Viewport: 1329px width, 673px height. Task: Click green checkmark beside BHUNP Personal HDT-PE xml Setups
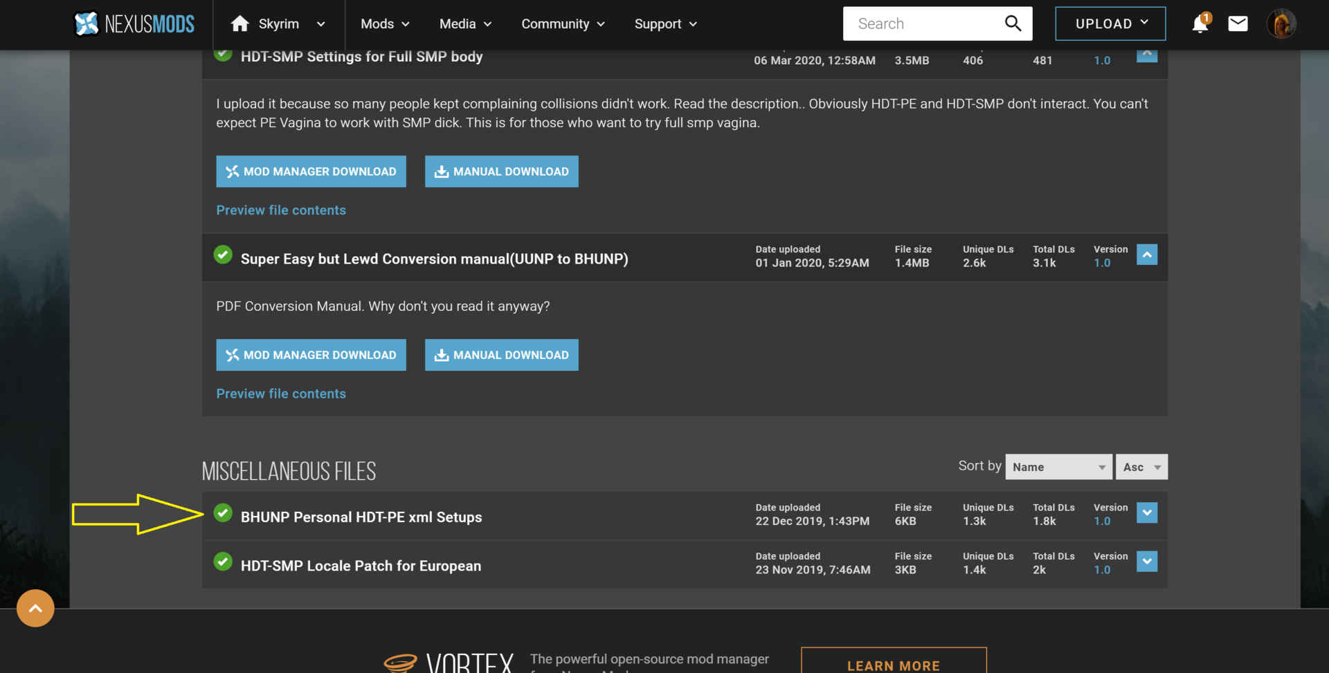(223, 513)
